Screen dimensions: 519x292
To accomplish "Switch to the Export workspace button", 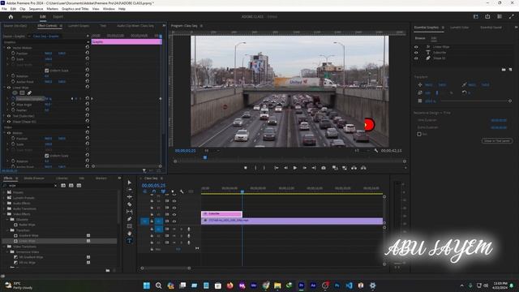I will (58, 16).
